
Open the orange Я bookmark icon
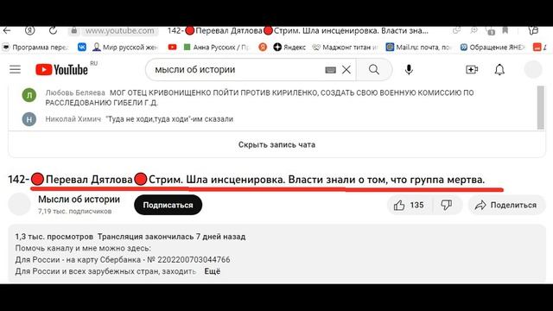click(x=263, y=47)
